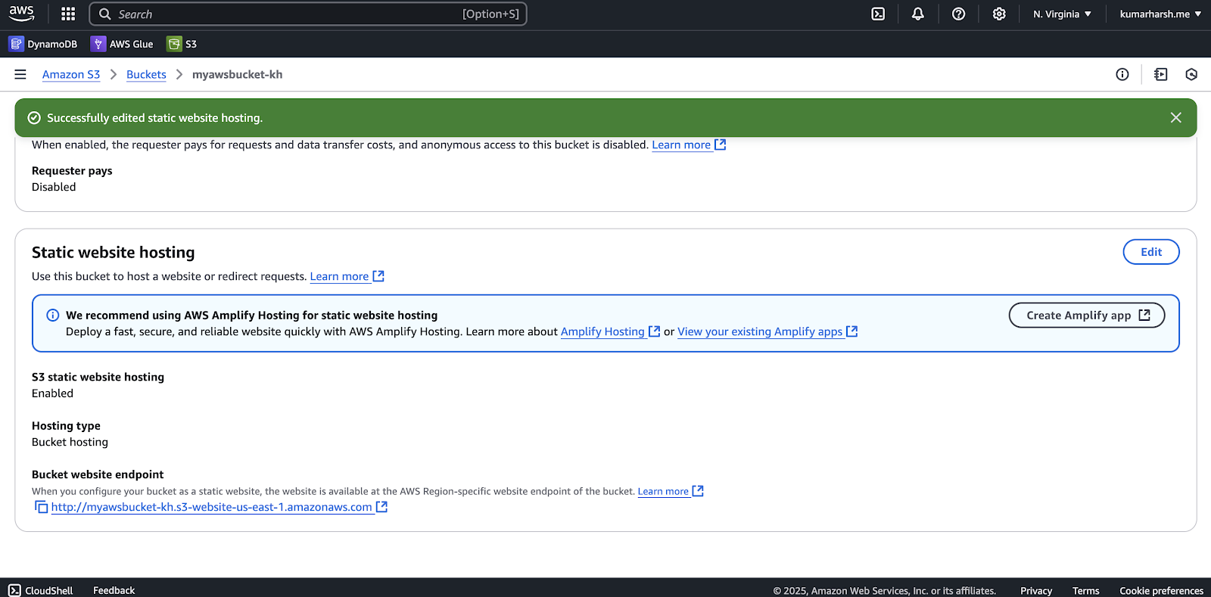The height and width of the screenshot is (597, 1211).
Task: Click the external-link icon after the endpoint Learn more
Action: tap(698, 491)
